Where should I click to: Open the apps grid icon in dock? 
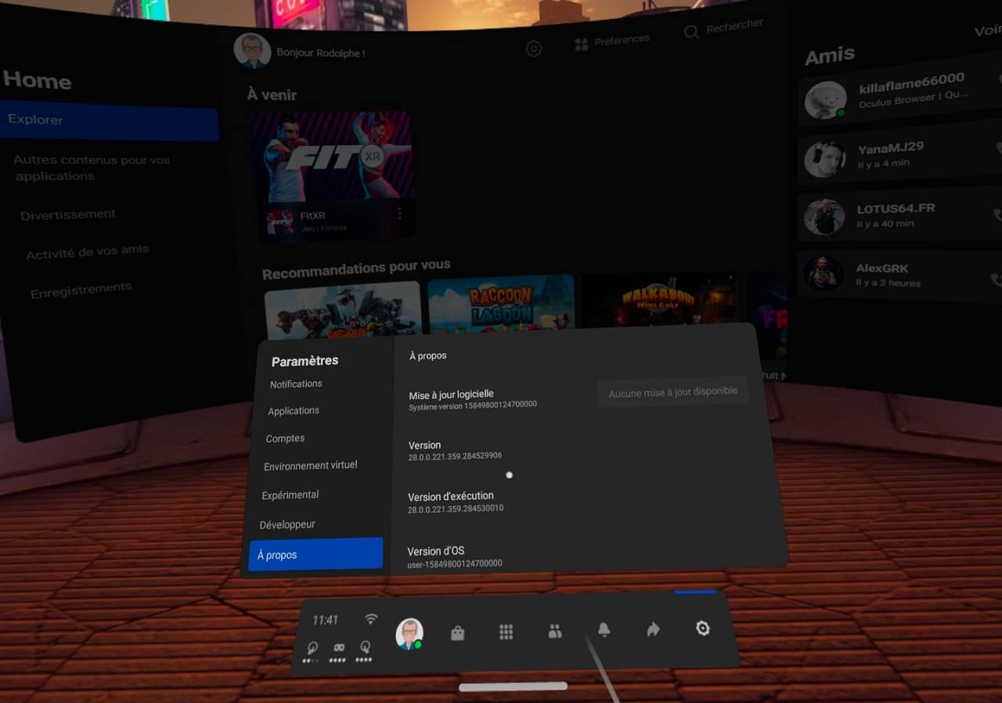pyautogui.click(x=506, y=632)
